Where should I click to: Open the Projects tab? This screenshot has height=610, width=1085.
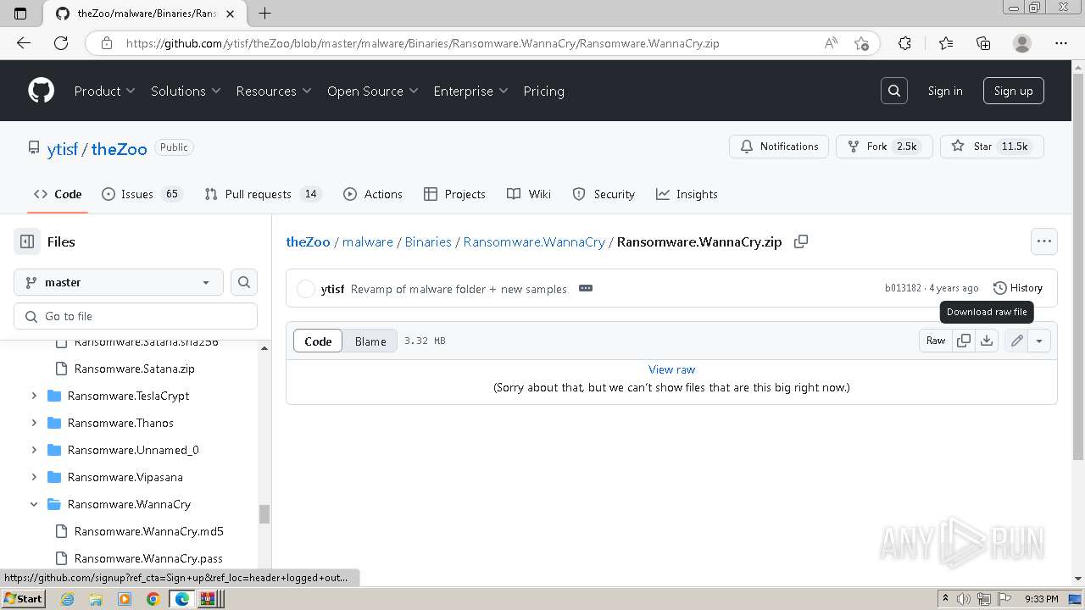pyautogui.click(x=454, y=194)
